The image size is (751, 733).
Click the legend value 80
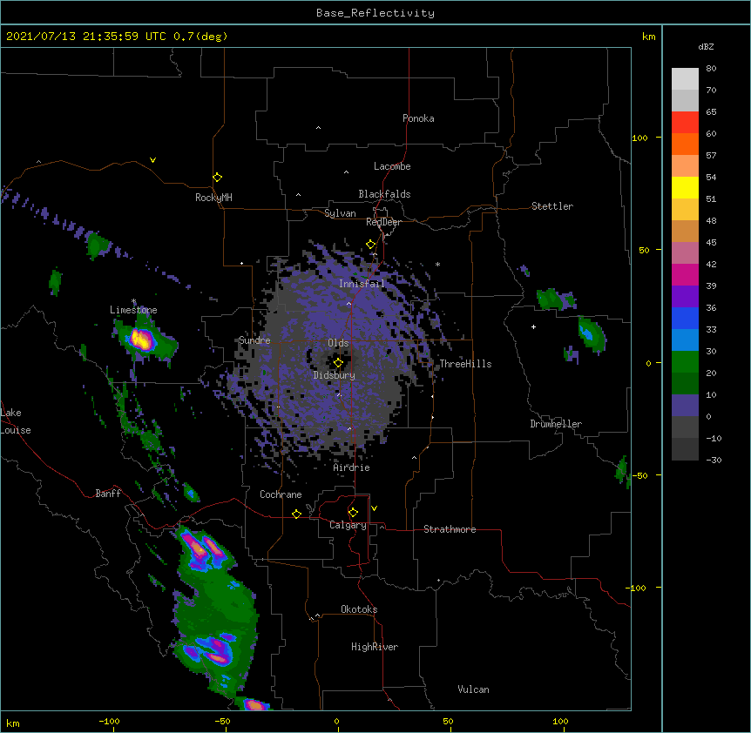click(711, 69)
